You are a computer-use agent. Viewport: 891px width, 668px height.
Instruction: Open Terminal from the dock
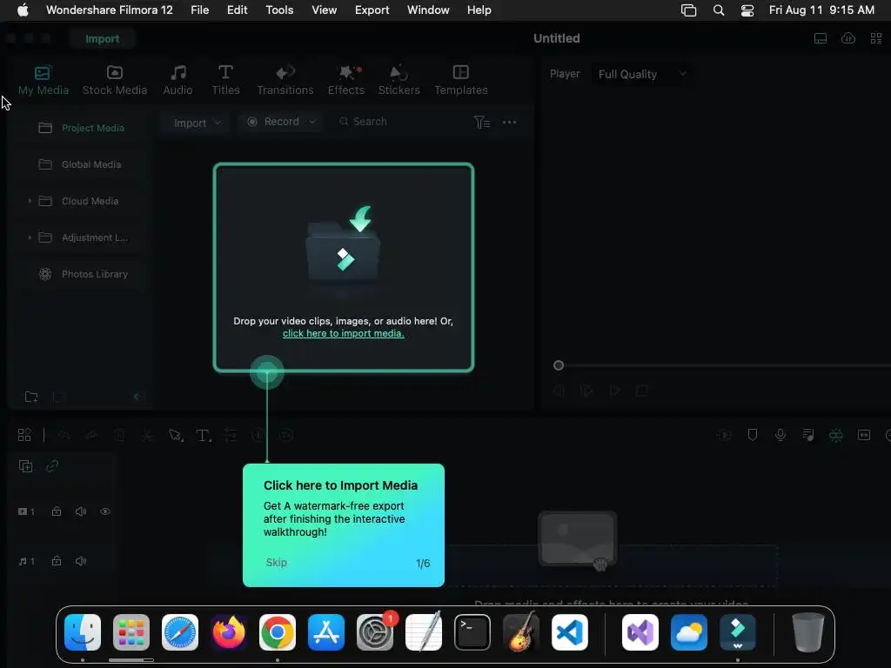472,632
